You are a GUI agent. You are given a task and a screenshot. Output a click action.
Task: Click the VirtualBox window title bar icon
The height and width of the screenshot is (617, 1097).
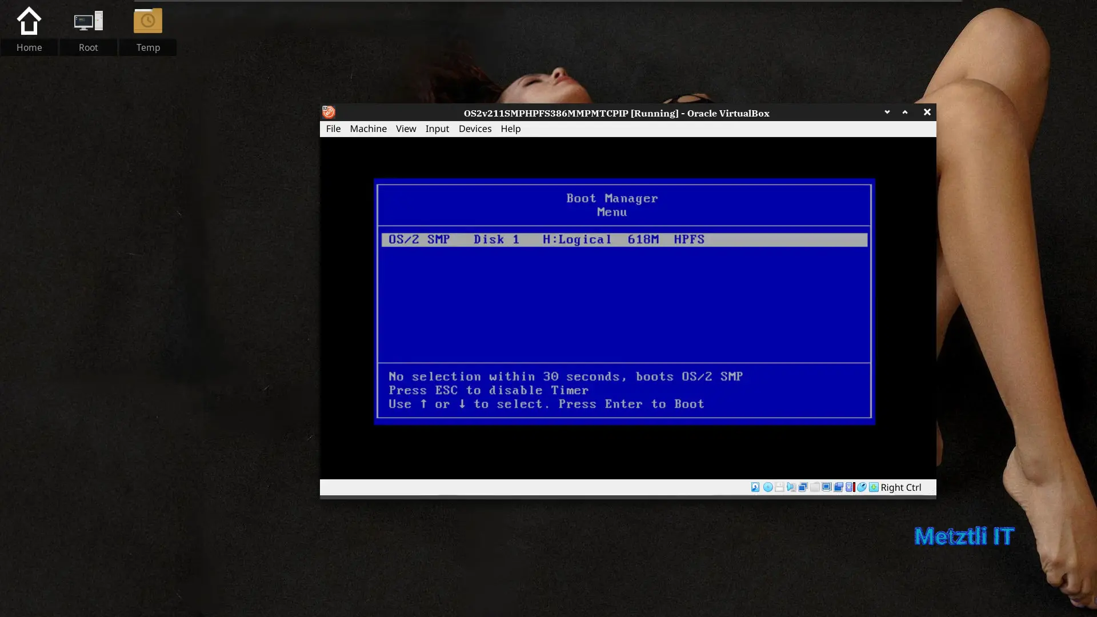click(329, 112)
